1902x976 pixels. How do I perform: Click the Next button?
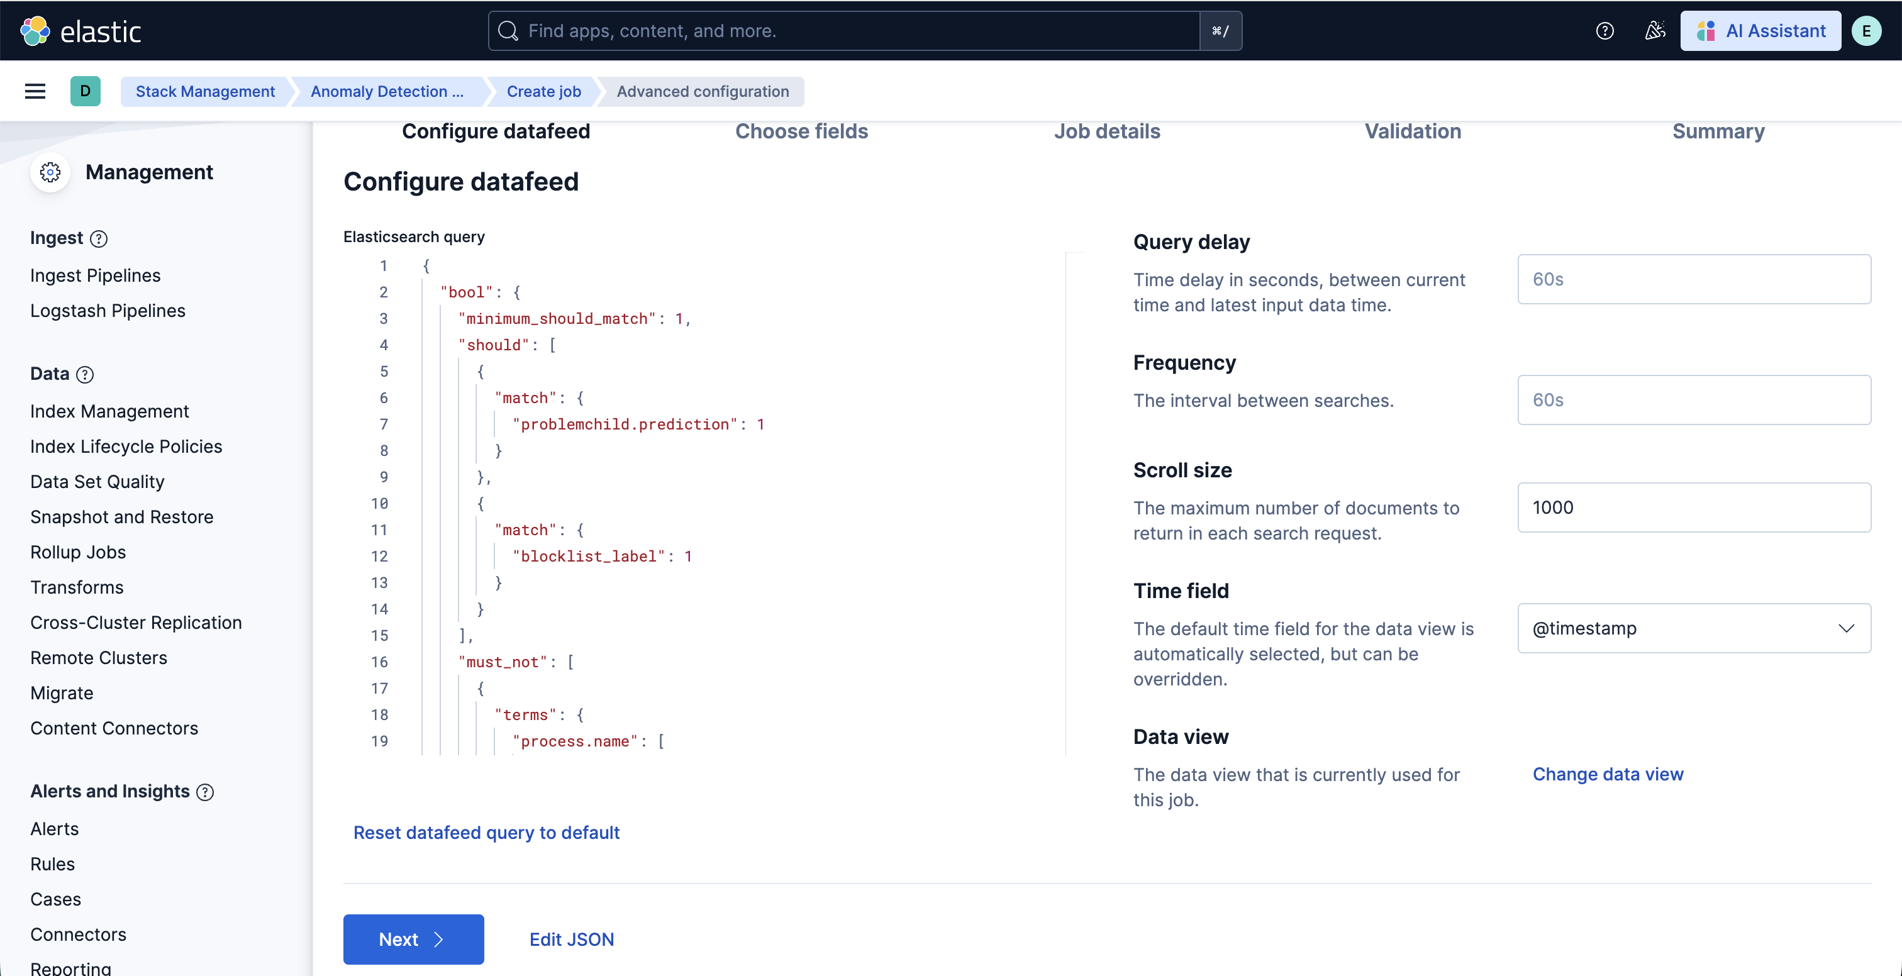click(413, 939)
